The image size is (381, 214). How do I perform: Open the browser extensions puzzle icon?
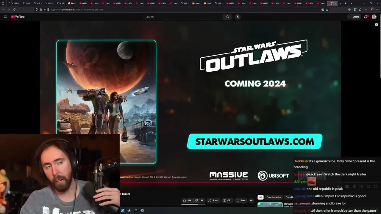click(360, 10)
